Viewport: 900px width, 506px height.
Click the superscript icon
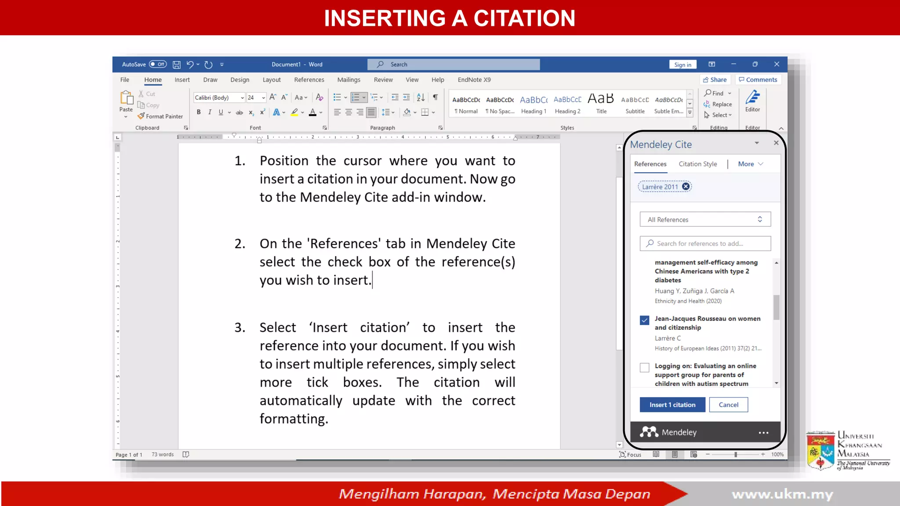[262, 112]
